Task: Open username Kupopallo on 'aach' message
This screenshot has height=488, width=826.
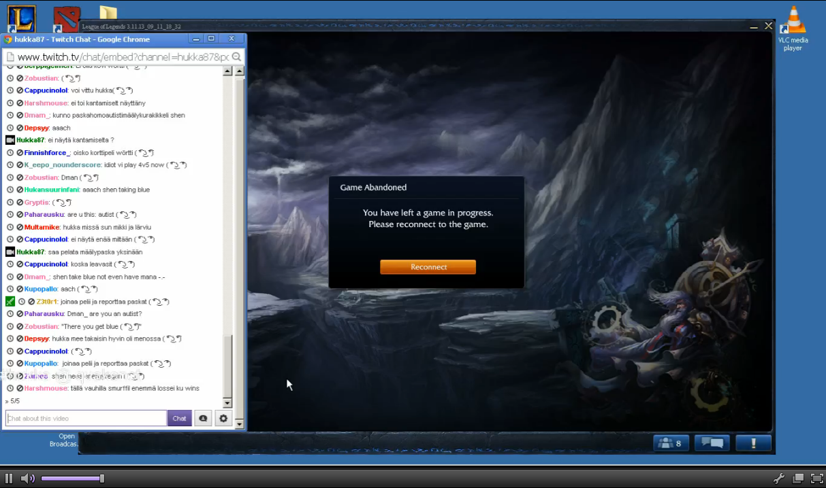Action: [41, 289]
